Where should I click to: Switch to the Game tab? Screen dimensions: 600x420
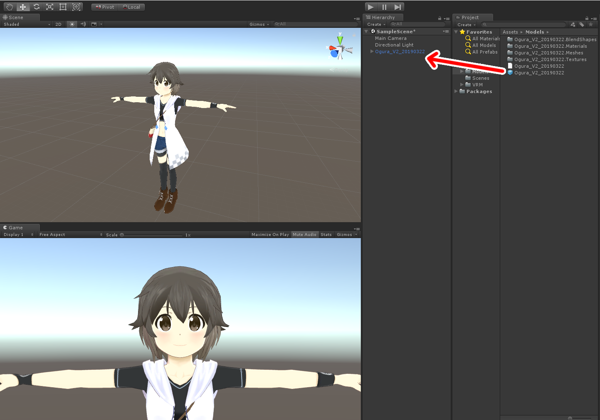click(x=20, y=228)
